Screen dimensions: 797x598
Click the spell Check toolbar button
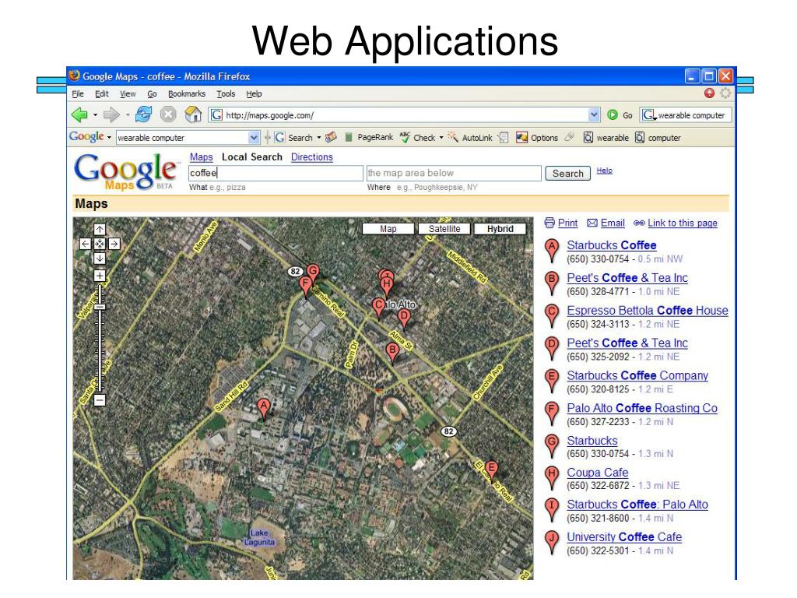point(417,137)
